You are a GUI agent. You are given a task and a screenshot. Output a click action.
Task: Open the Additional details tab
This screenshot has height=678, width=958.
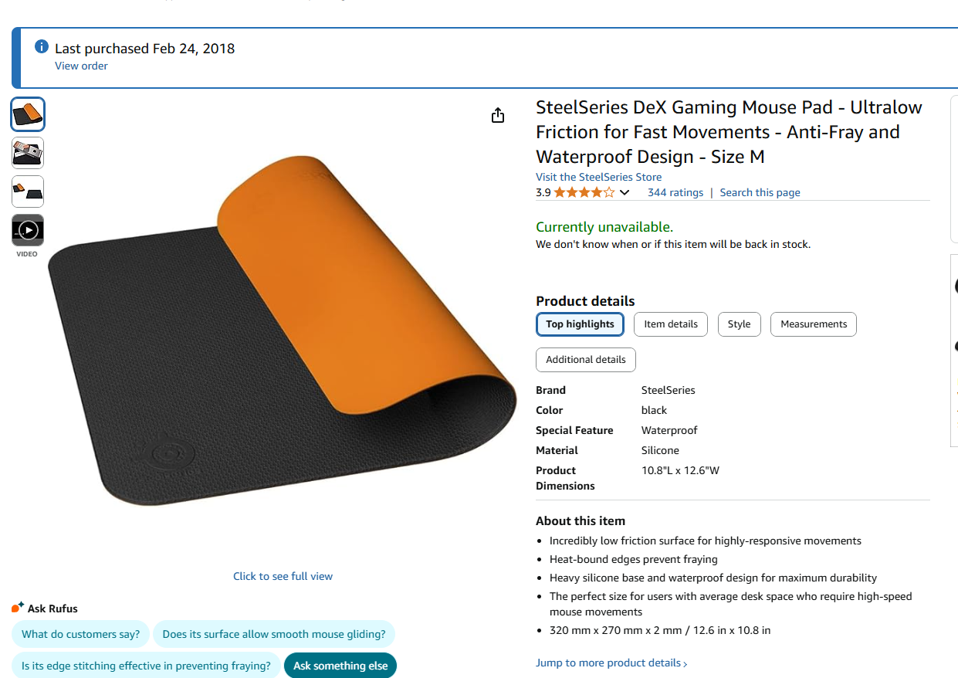coord(586,360)
